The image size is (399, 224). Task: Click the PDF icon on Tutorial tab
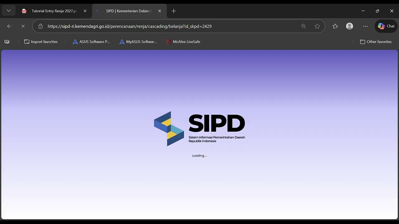tap(24, 11)
